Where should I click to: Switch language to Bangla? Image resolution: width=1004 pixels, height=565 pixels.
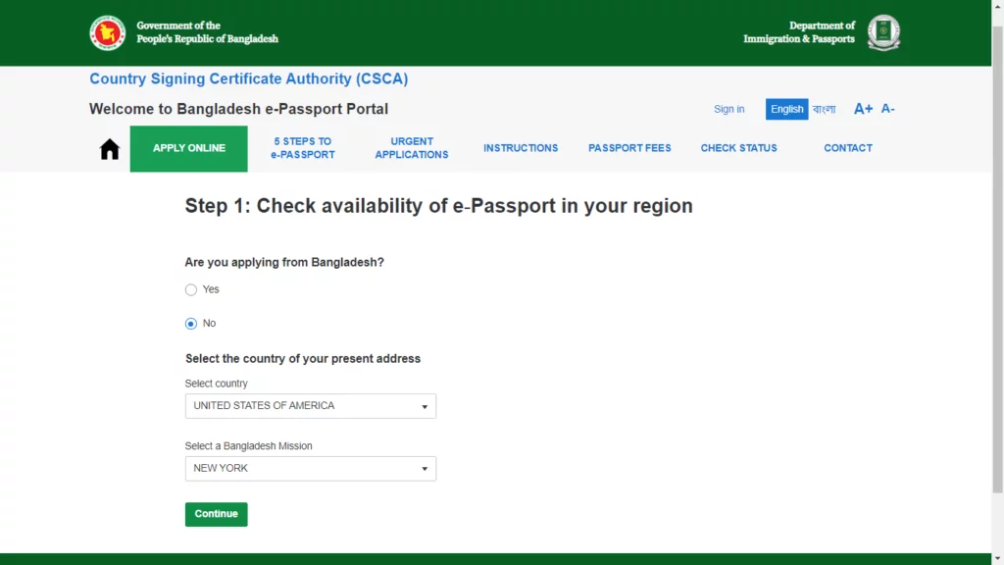(825, 109)
